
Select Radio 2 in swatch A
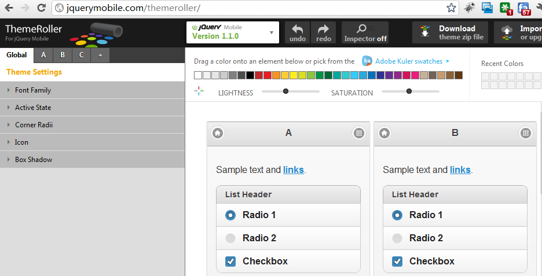point(288,238)
